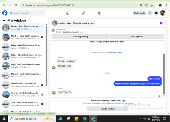Open Manuel 4bed 2bath conversation
The width and height of the screenshot is (170, 122).
[23, 75]
